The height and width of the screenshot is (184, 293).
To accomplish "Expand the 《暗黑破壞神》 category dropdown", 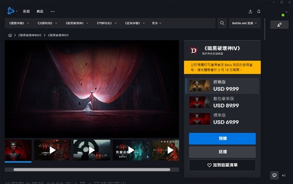I will (x=77, y=23).
